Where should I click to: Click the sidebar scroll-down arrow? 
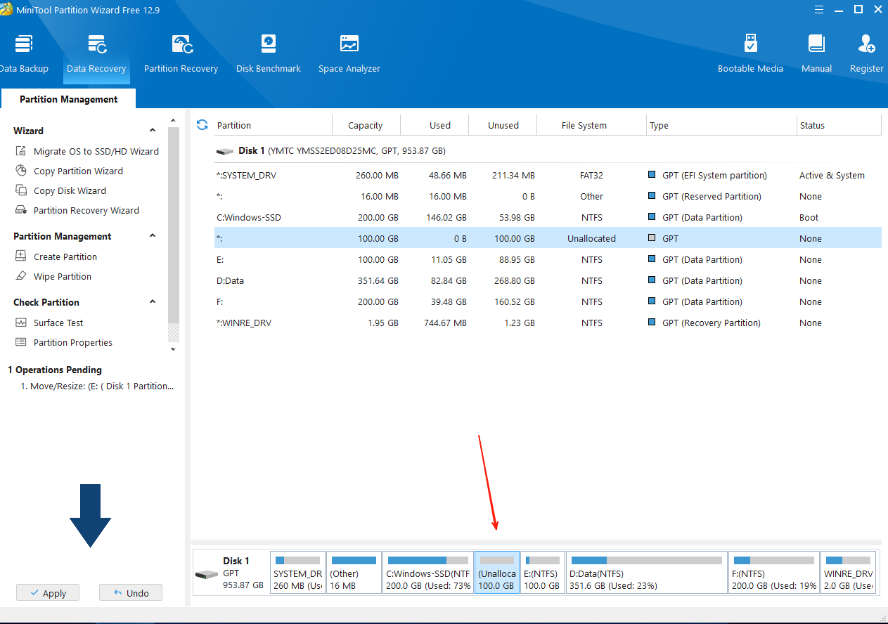pos(174,349)
